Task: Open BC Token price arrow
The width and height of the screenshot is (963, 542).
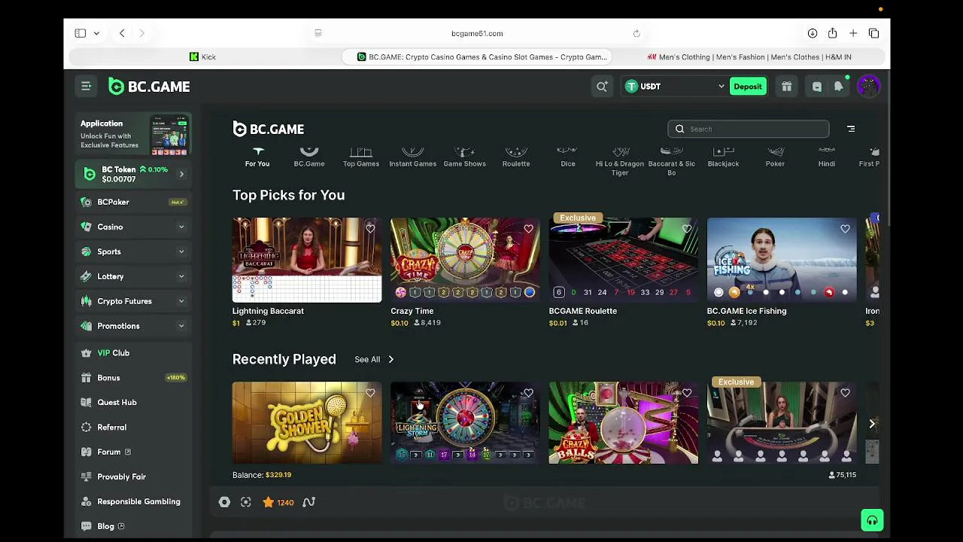Action: (181, 174)
